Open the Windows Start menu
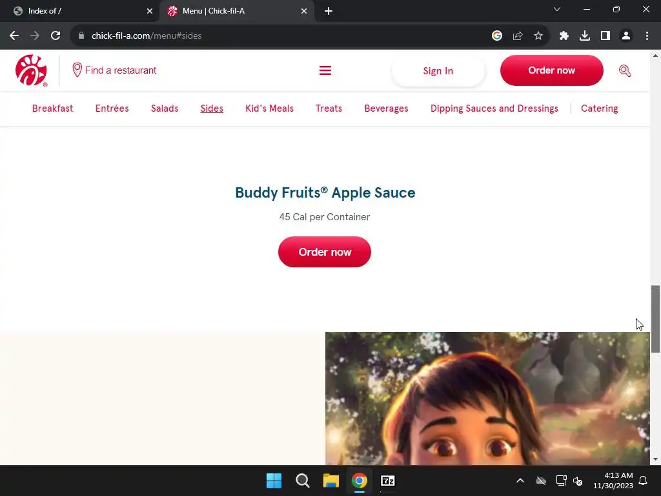661x496 pixels. point(274,480)
